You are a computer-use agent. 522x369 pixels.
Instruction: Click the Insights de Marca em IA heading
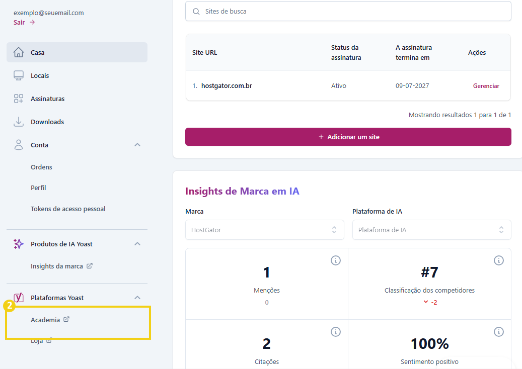[x=242, y=191]
